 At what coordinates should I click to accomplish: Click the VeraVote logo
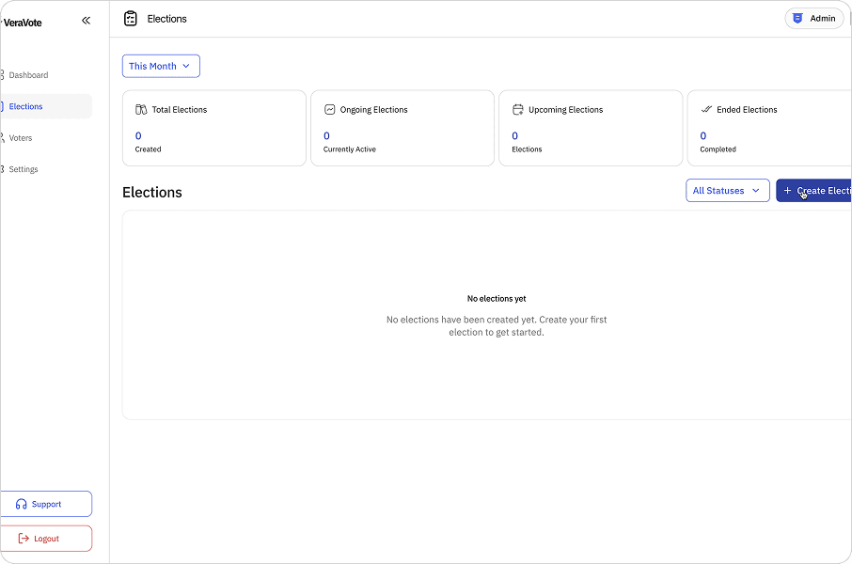(24, 22)
